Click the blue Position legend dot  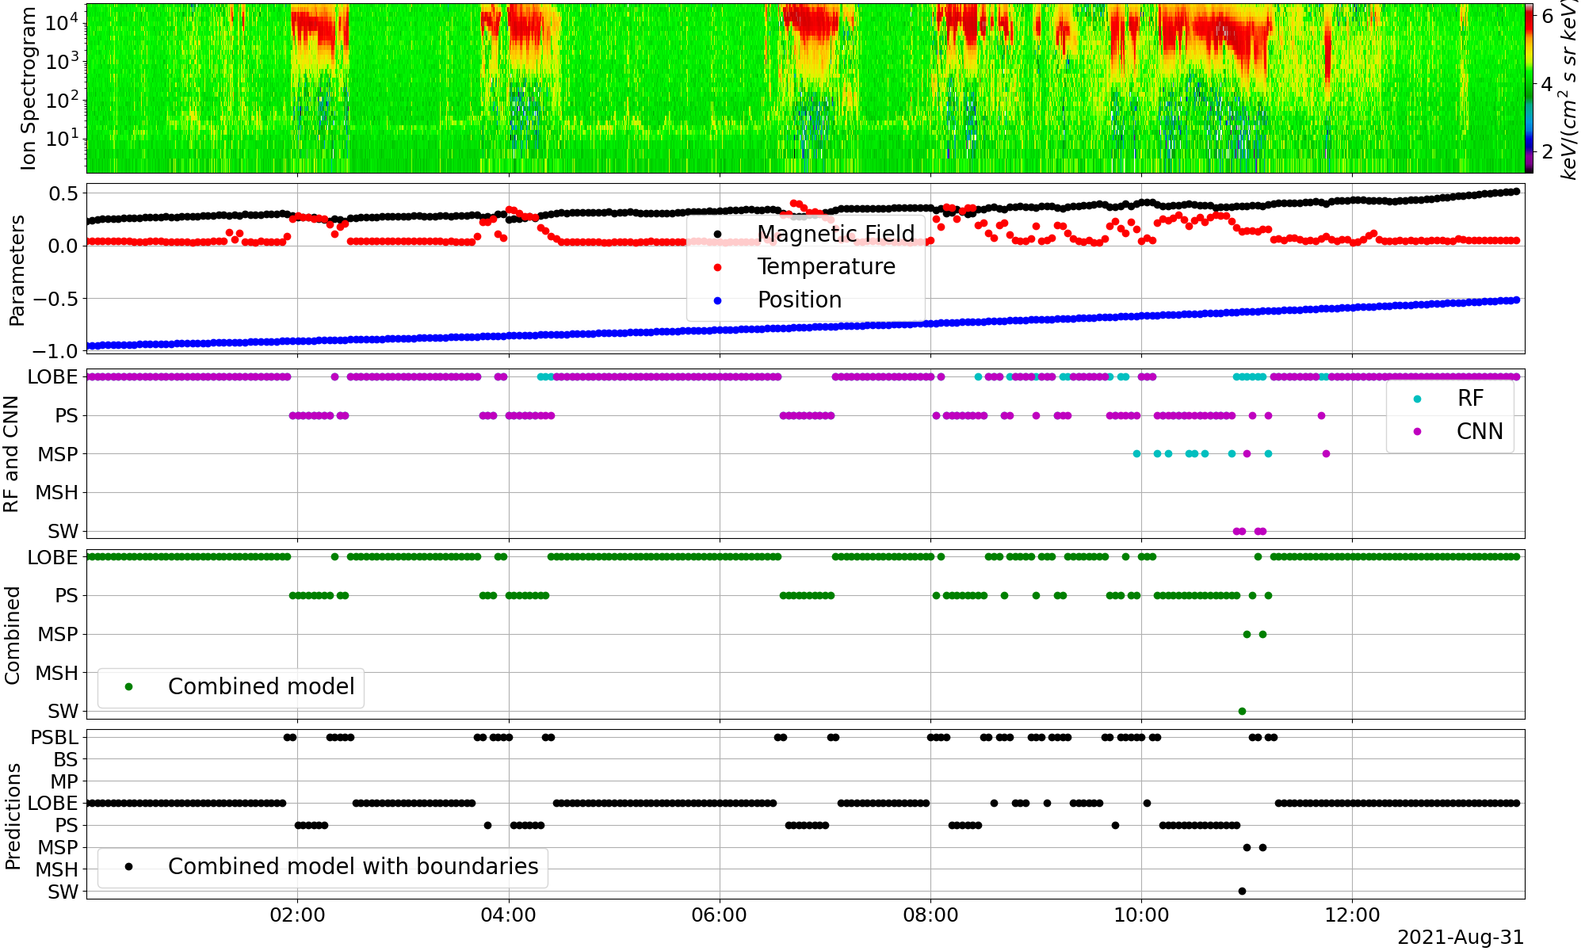pos(717,300)
